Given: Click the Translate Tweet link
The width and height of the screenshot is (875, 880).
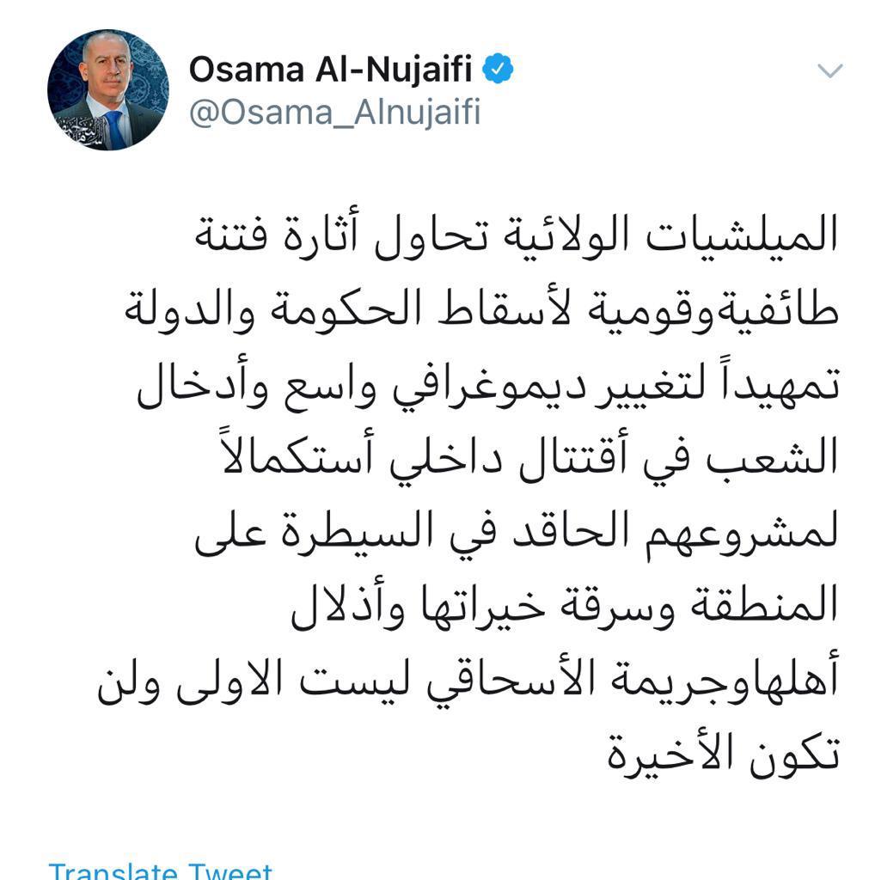Looking at the screenshot, I should click(x=161, y=871).
